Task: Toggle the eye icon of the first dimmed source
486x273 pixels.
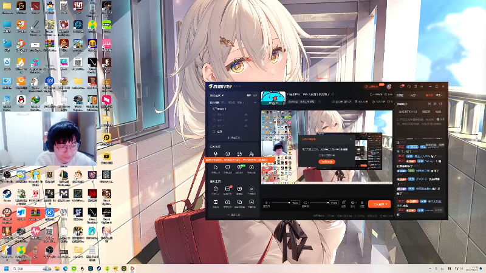Action: pos(246,115)
